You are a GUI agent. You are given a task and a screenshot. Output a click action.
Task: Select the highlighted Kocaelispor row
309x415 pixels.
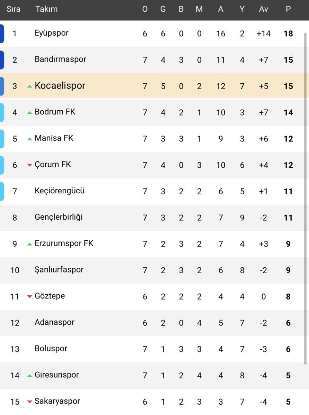click(x=154, y=86)
